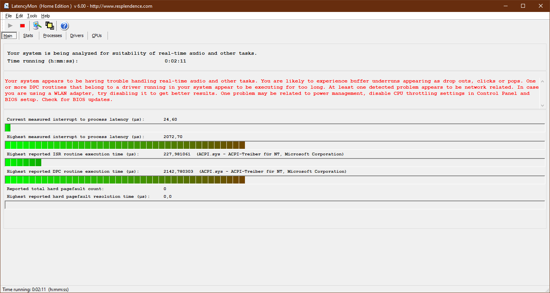Maximize the LatencyMon window

(523, 6)
